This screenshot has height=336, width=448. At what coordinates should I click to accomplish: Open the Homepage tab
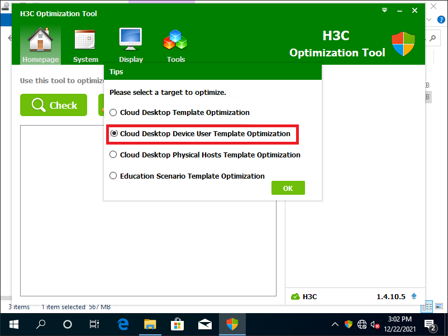[40, 45]
